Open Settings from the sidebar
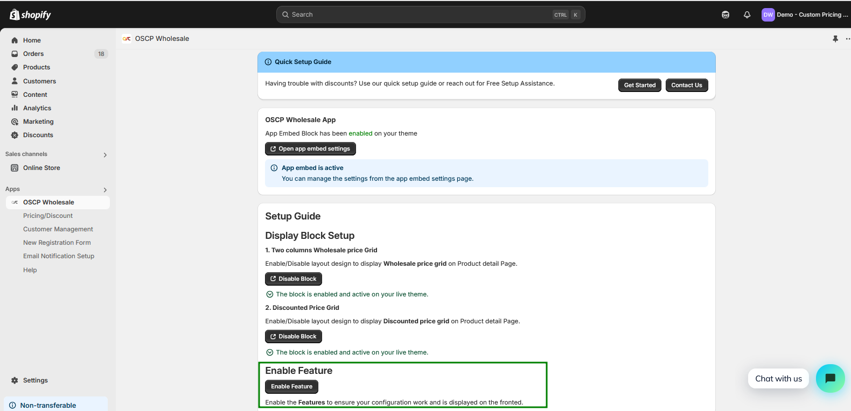This screenshot has width=851, height=411. point(35,380)
